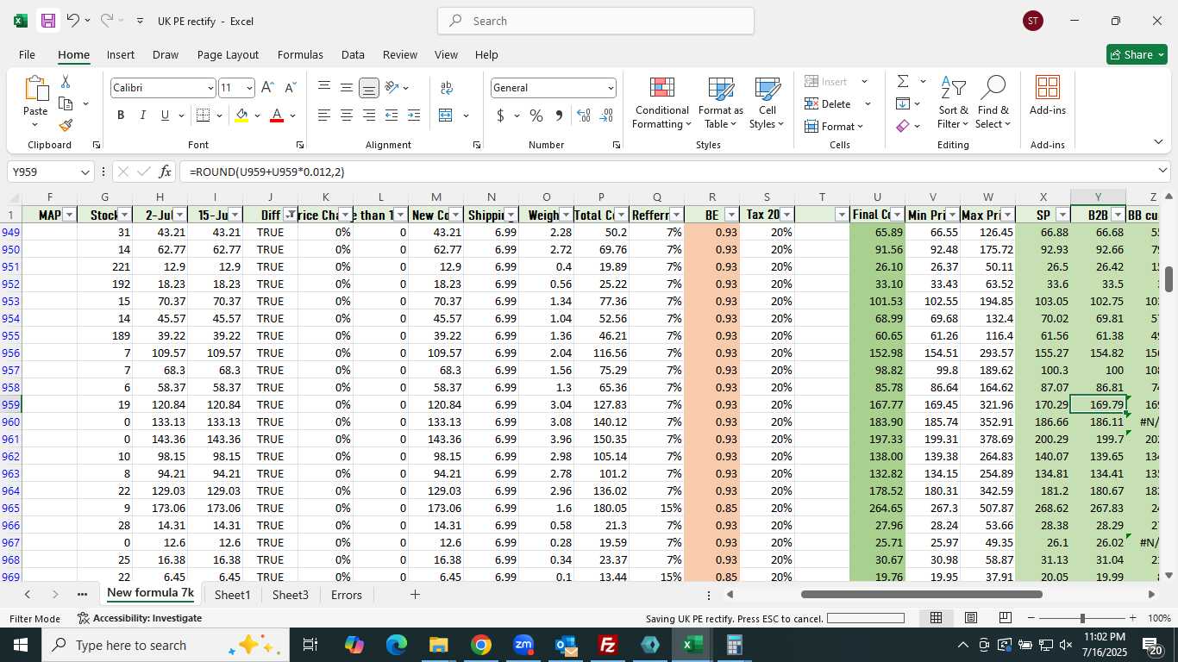
Task: Click the Format as Table button
Action: (721, 103)
